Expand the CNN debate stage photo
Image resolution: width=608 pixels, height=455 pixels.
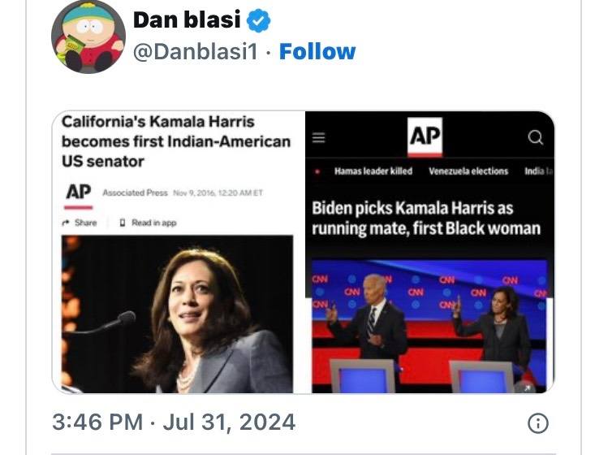(x=429, y=326)
